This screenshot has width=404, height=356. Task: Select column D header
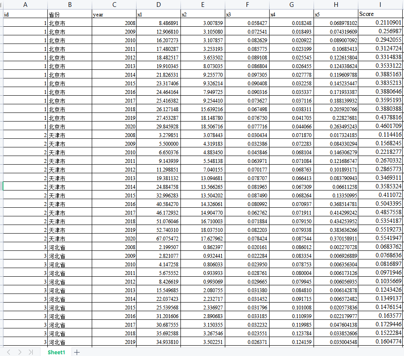pos(158,5)
